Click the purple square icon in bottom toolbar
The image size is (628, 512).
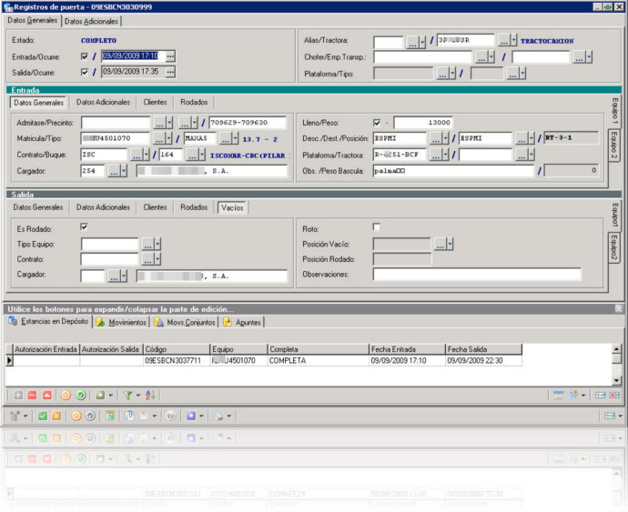(x=191, y=416)
